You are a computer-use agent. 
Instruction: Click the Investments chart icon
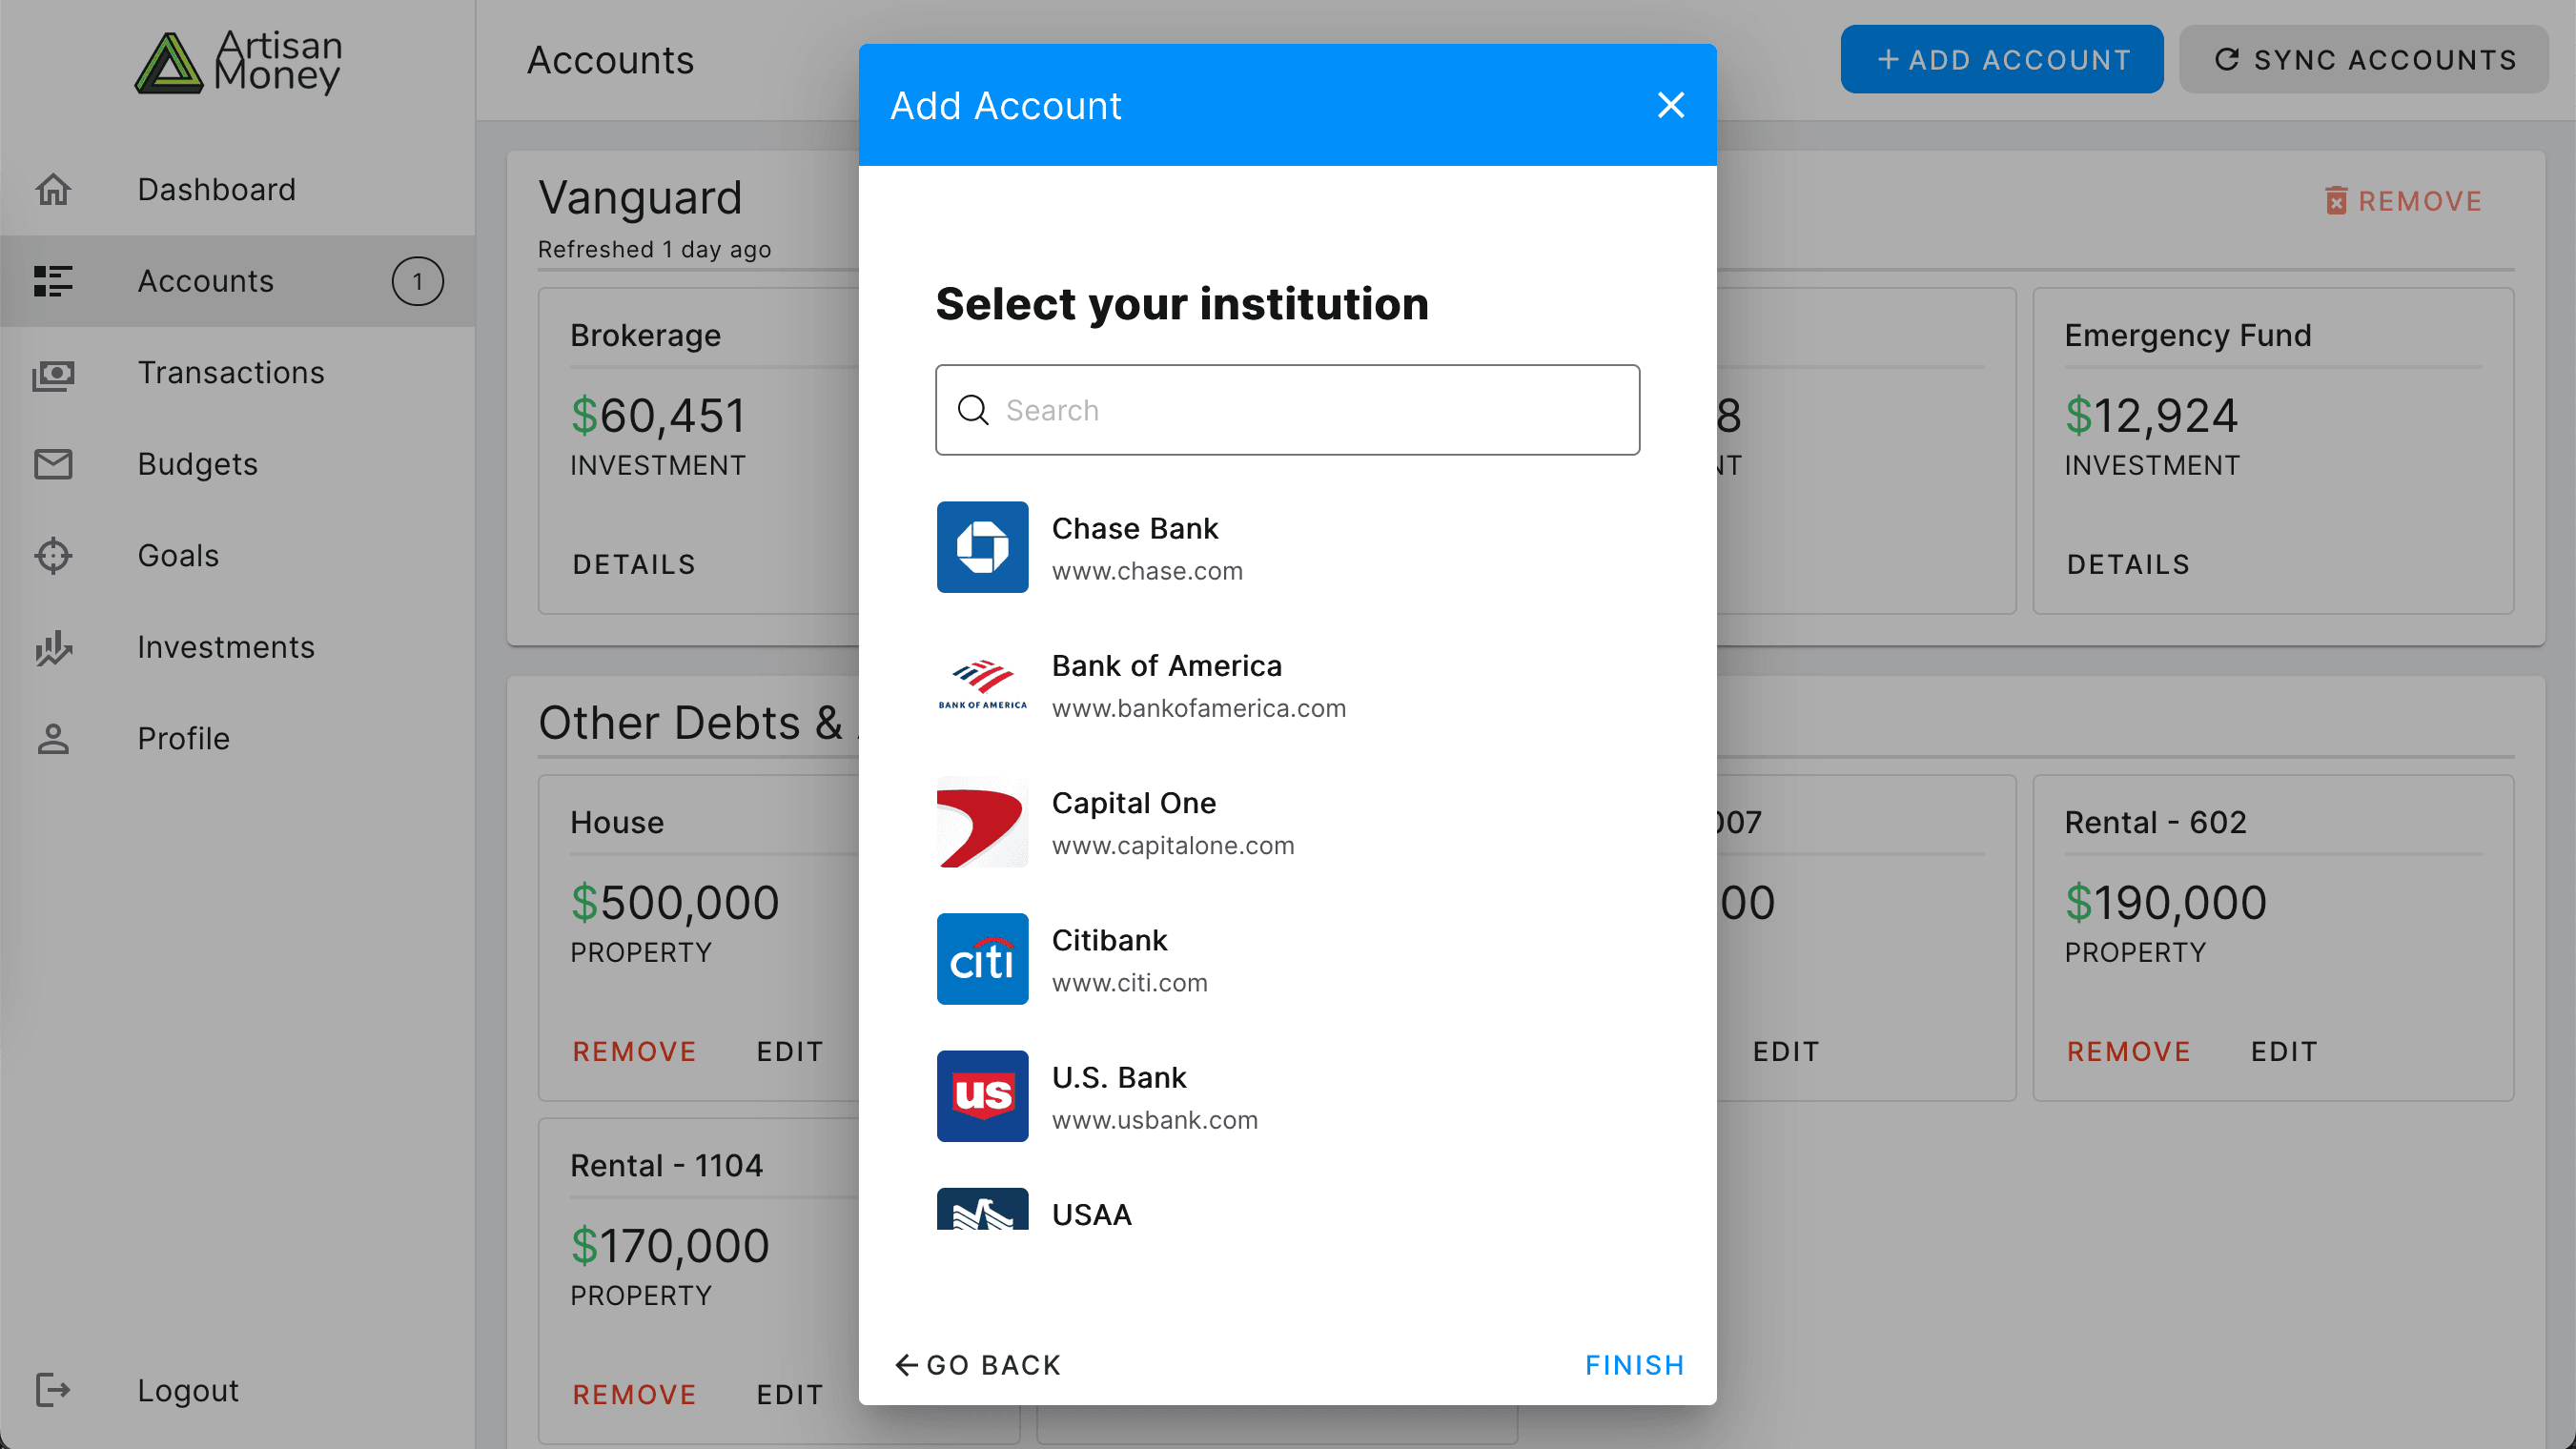tap(53, 647)
